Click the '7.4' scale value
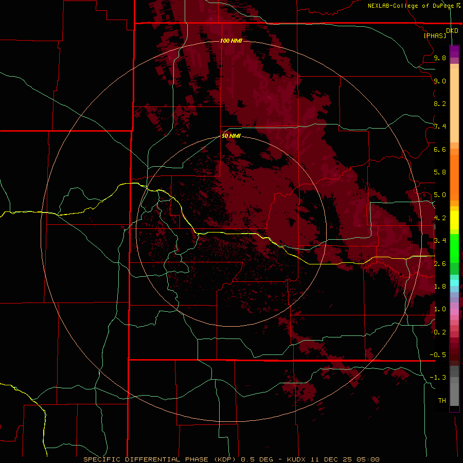 point(440,127)
